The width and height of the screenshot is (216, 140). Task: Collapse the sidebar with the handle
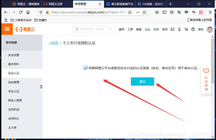click(41, 87)
